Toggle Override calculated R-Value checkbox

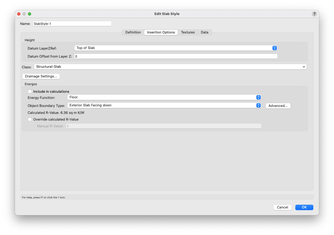30,119
